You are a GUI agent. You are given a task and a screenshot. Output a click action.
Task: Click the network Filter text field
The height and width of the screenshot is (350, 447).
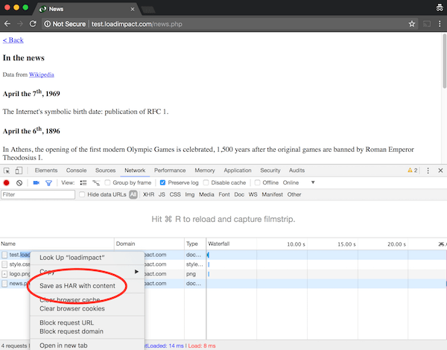(x=37, y=194)
